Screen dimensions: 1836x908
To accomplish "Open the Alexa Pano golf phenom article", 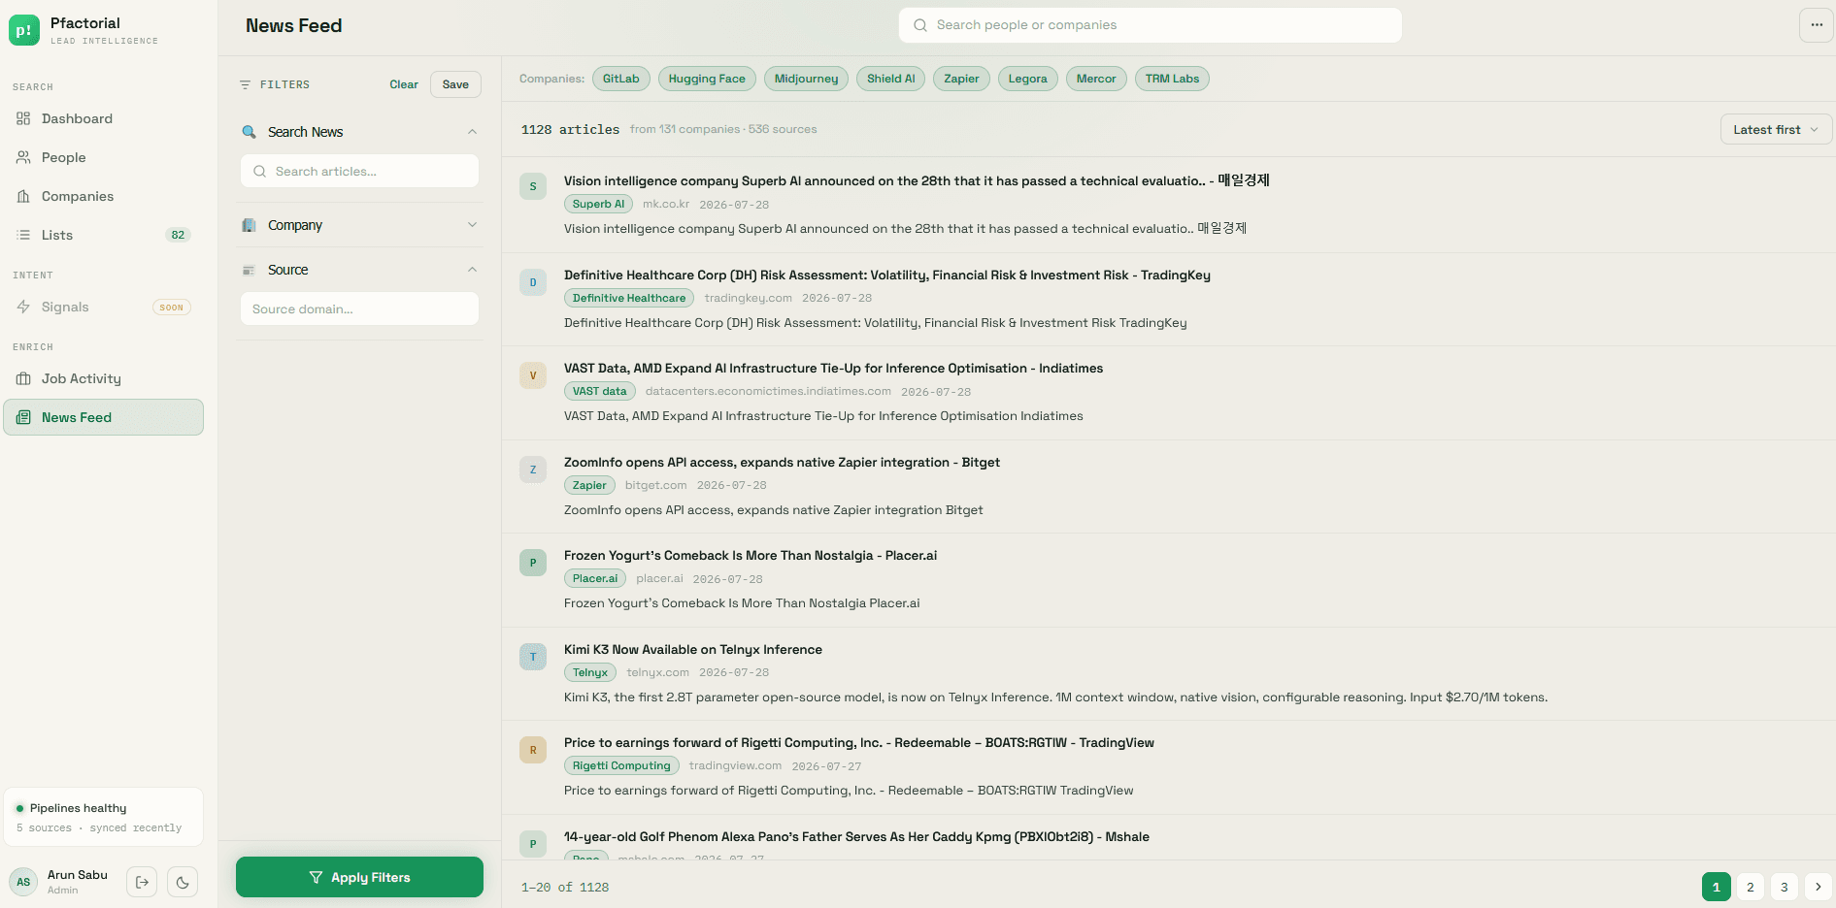I will click(856, 836).
